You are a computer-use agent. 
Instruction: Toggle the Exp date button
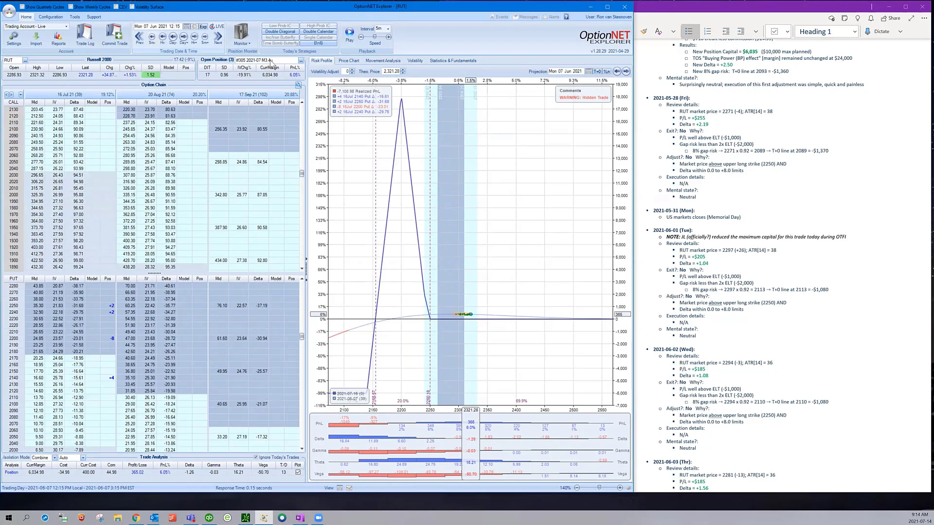tap(203, 26)
